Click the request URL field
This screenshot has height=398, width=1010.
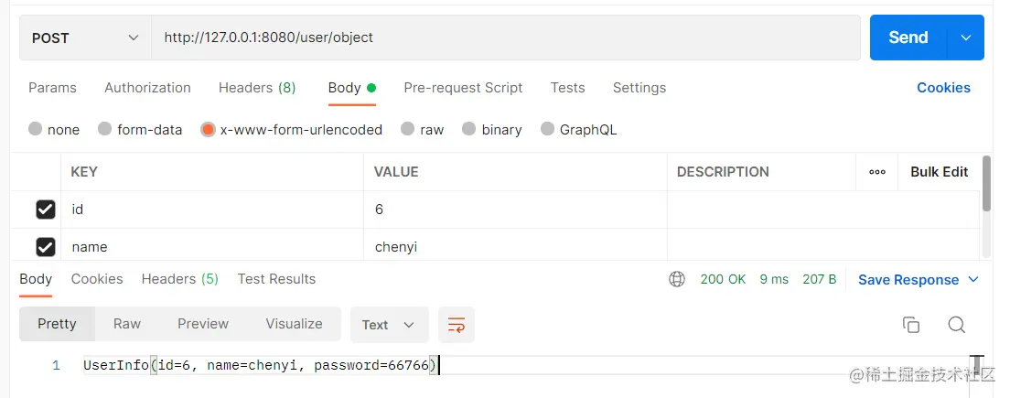506,38
